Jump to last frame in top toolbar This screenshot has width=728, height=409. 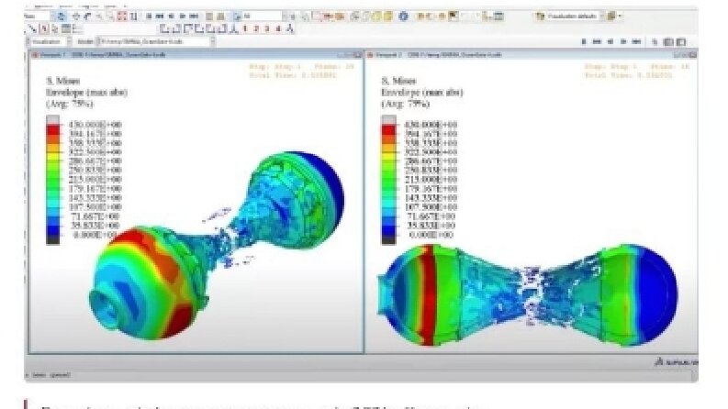click(194, 17)
